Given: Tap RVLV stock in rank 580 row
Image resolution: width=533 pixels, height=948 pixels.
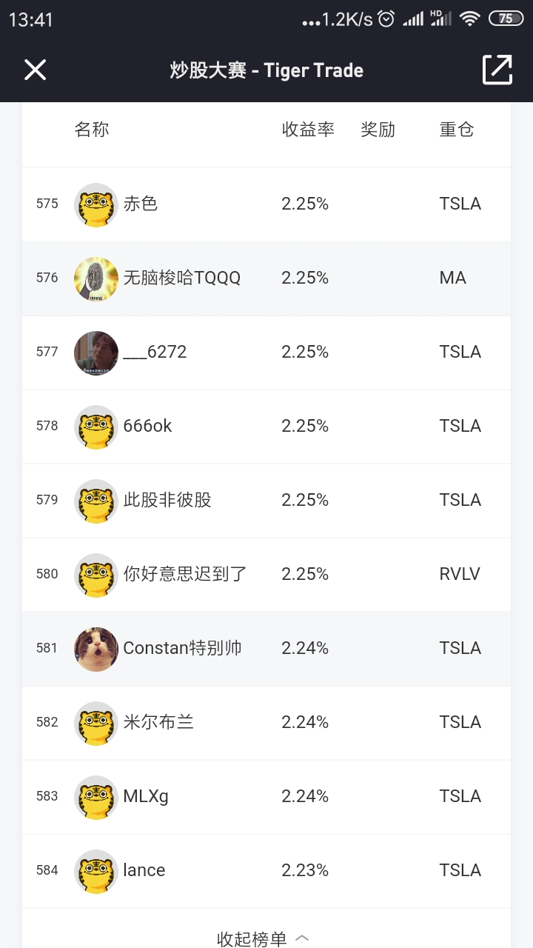Looking at the screenshot, I should point(460,574).
